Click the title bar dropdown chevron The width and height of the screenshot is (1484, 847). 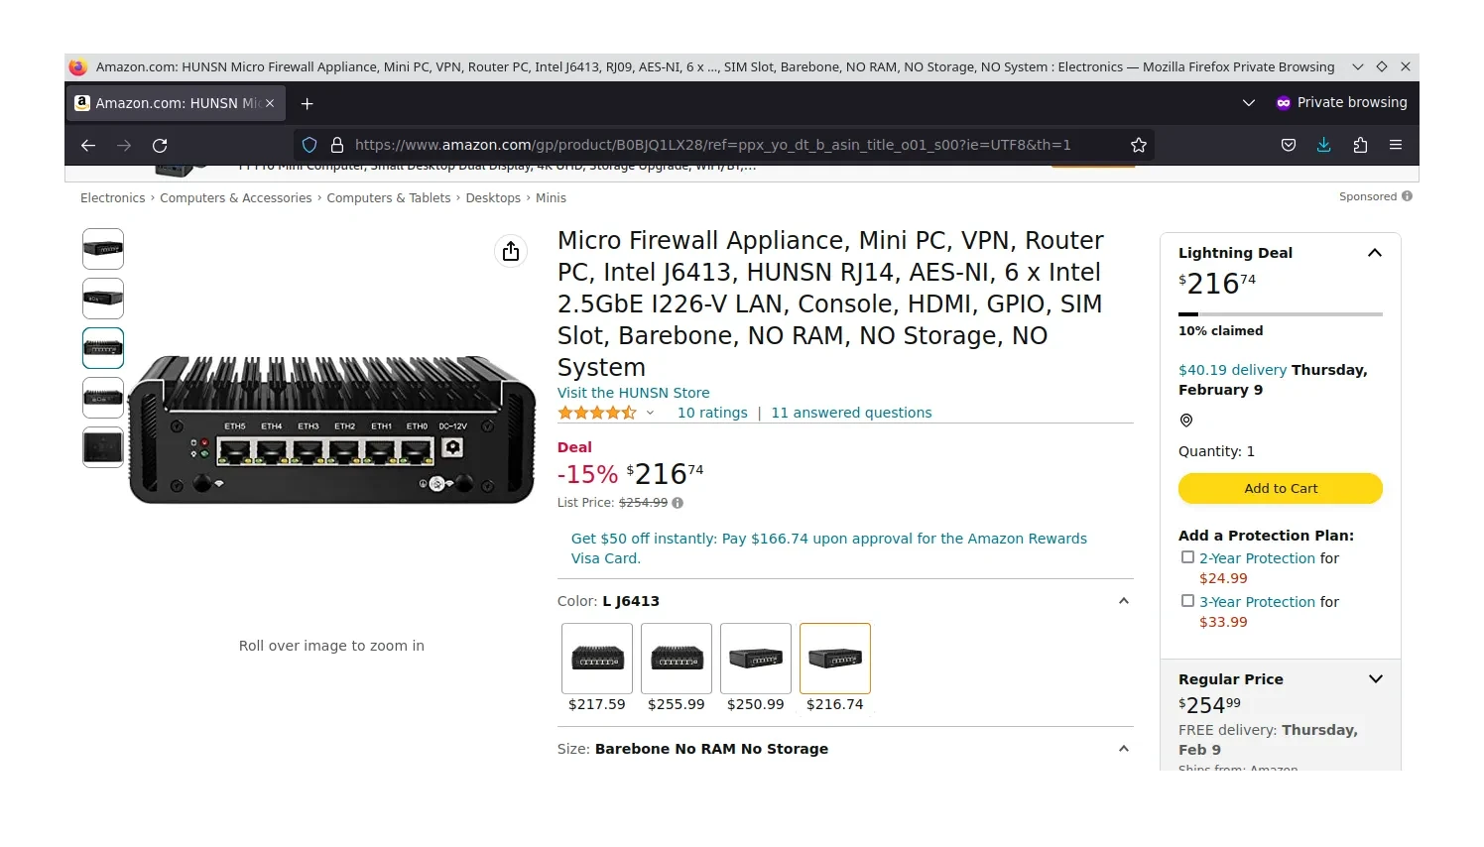point(1358,67)
